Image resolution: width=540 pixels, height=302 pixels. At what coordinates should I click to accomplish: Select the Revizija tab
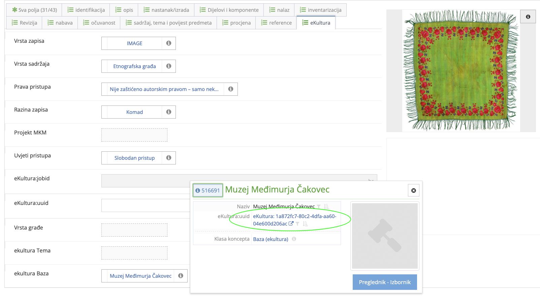tap(24, 23)
